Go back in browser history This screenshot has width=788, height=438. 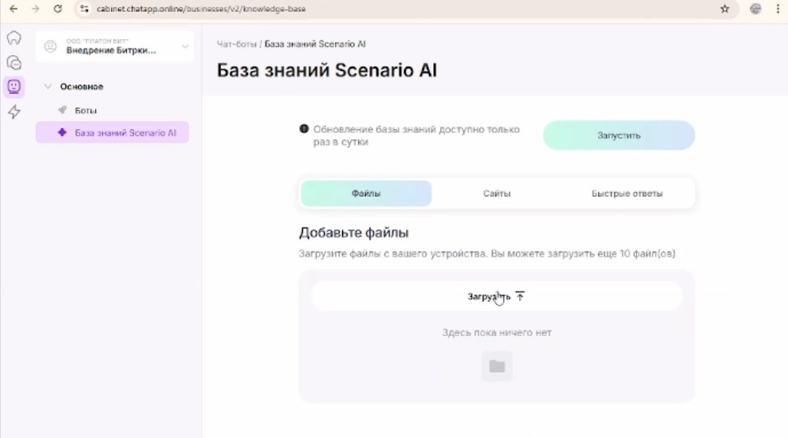click(14, 9)
